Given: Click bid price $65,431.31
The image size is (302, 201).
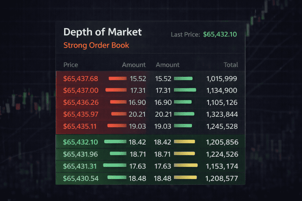Looking at the screenshot, I should pyautogui.click(x=80, y=166).
